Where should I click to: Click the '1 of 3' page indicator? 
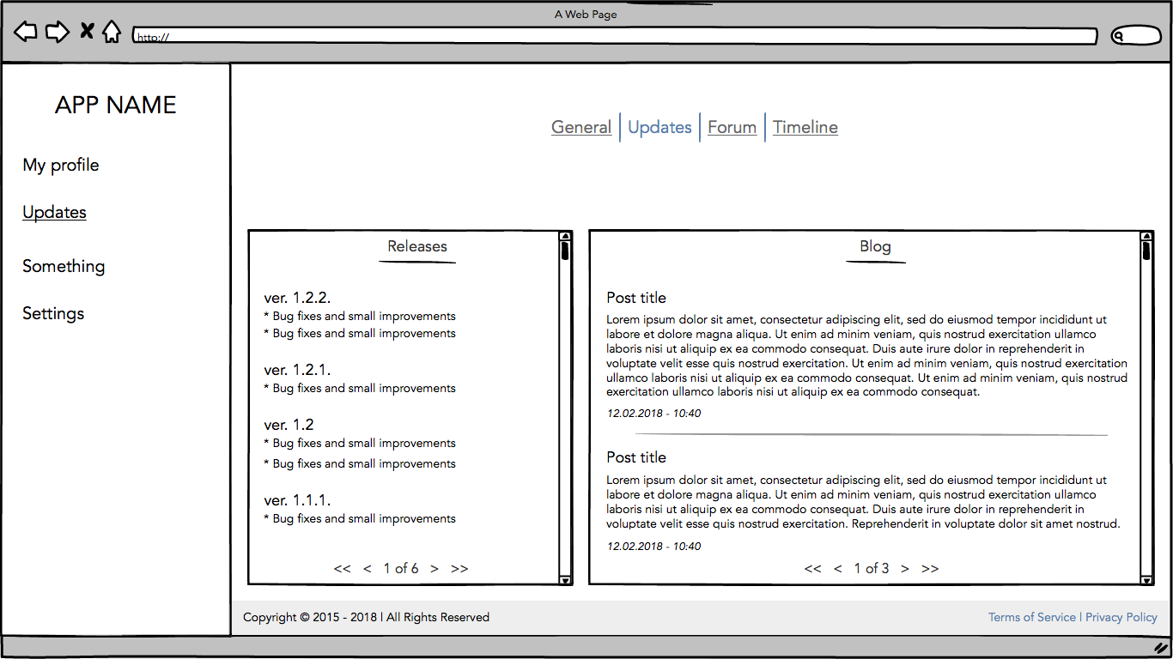coord(872,568)
